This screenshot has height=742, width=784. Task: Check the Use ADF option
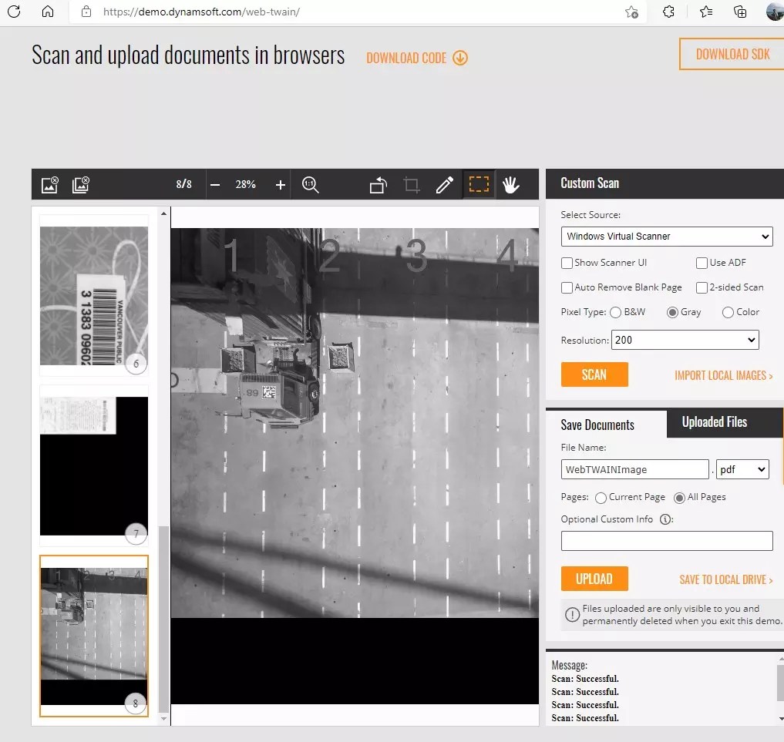tap(702, 263)
